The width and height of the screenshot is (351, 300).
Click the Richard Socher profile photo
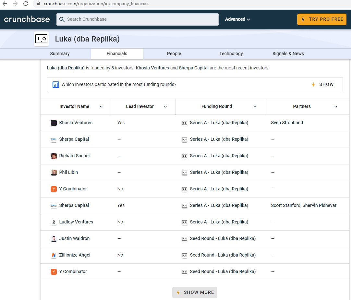(x=54, y=156)
